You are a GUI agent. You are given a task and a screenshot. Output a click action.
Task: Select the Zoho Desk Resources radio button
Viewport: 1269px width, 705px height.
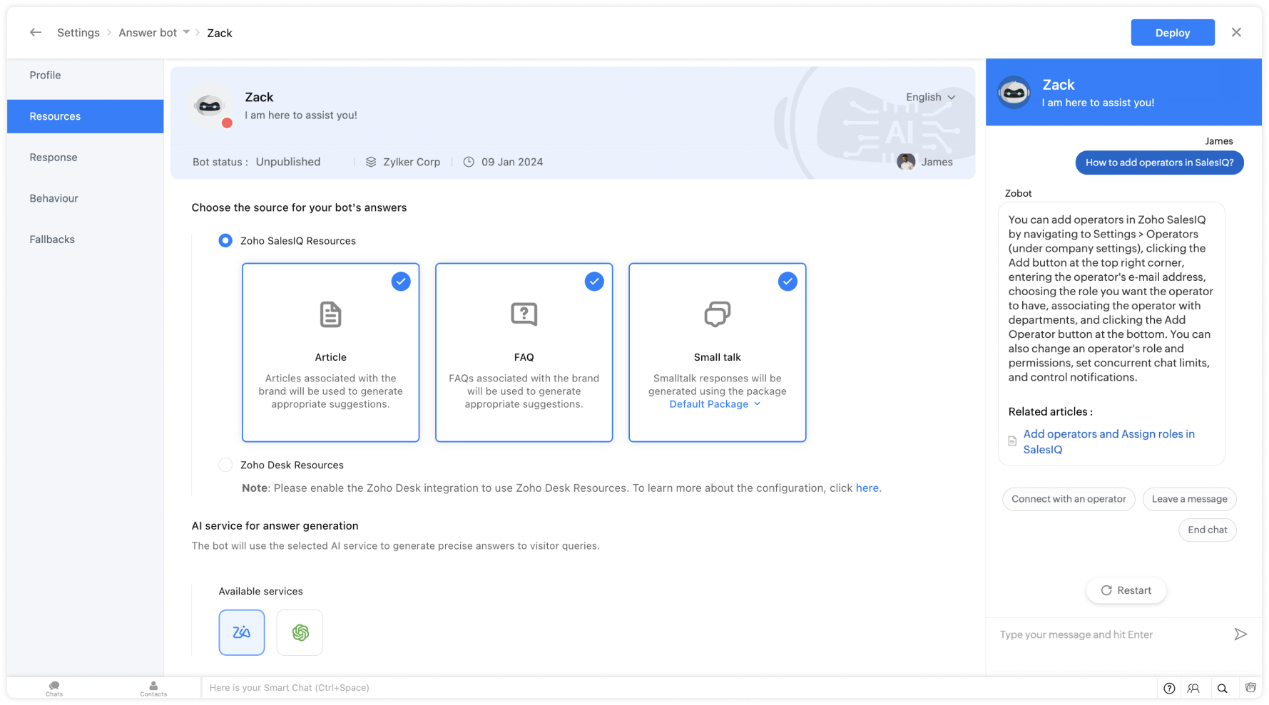225,465
